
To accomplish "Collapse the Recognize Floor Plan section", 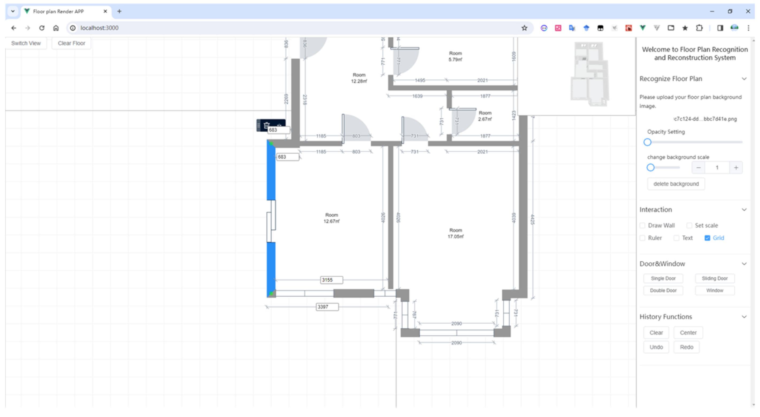I will [x=744, y=79].
